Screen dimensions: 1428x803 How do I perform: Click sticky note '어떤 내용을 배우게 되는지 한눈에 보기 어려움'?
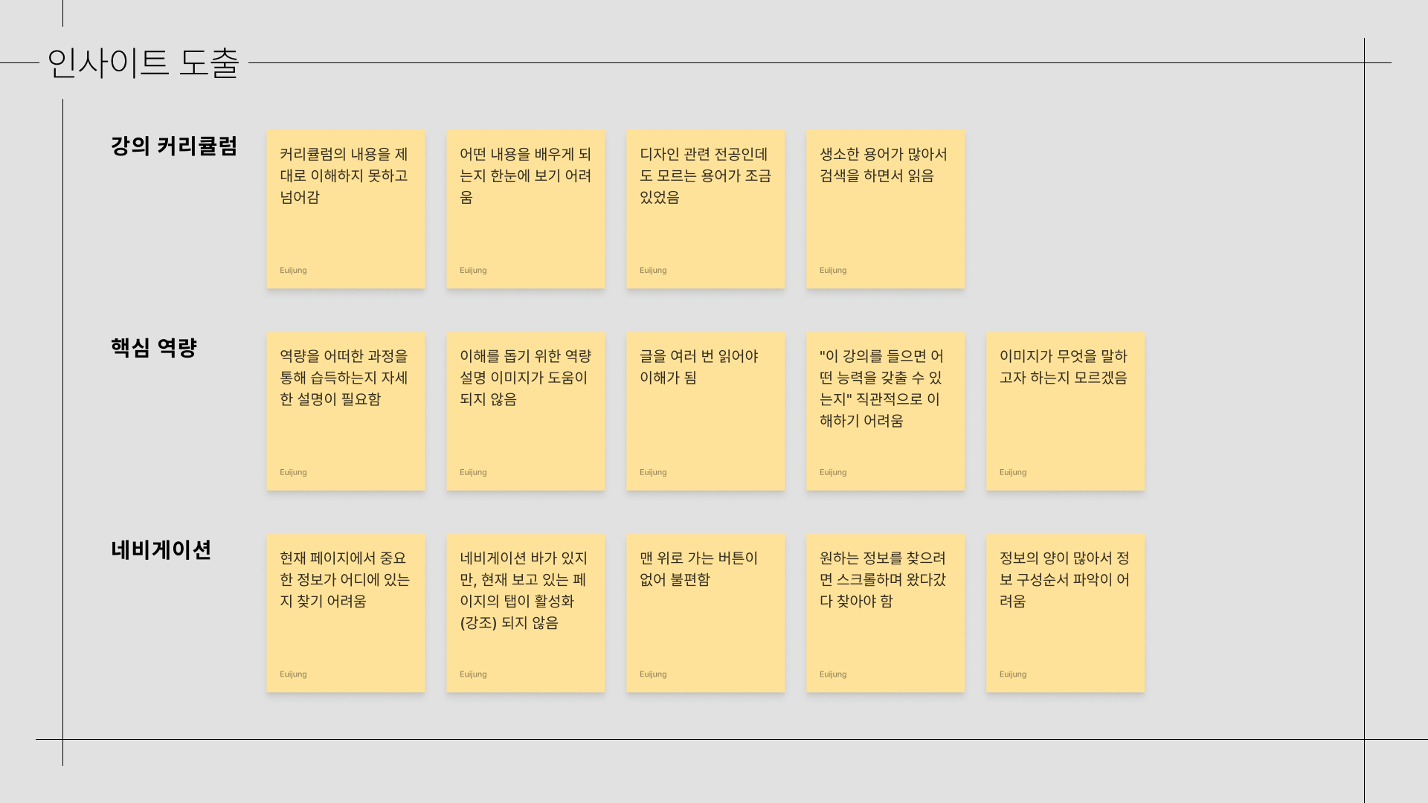click(x=525, y=210)
